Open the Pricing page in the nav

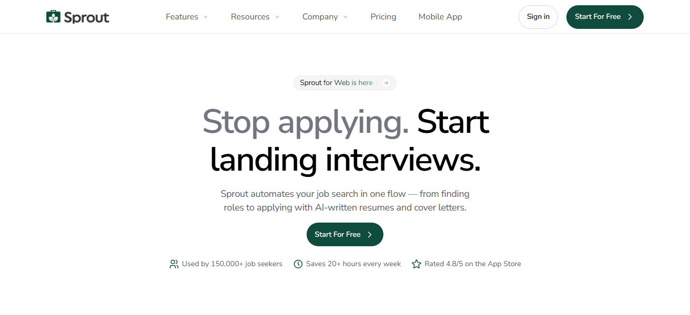[383, 17]
